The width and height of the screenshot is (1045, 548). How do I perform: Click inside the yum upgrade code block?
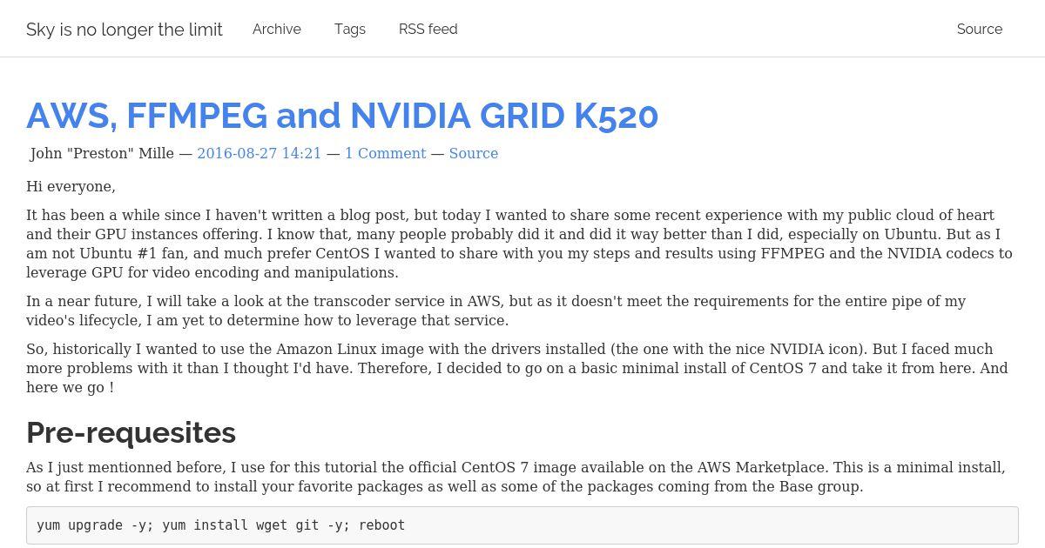[x=522, y=525]
